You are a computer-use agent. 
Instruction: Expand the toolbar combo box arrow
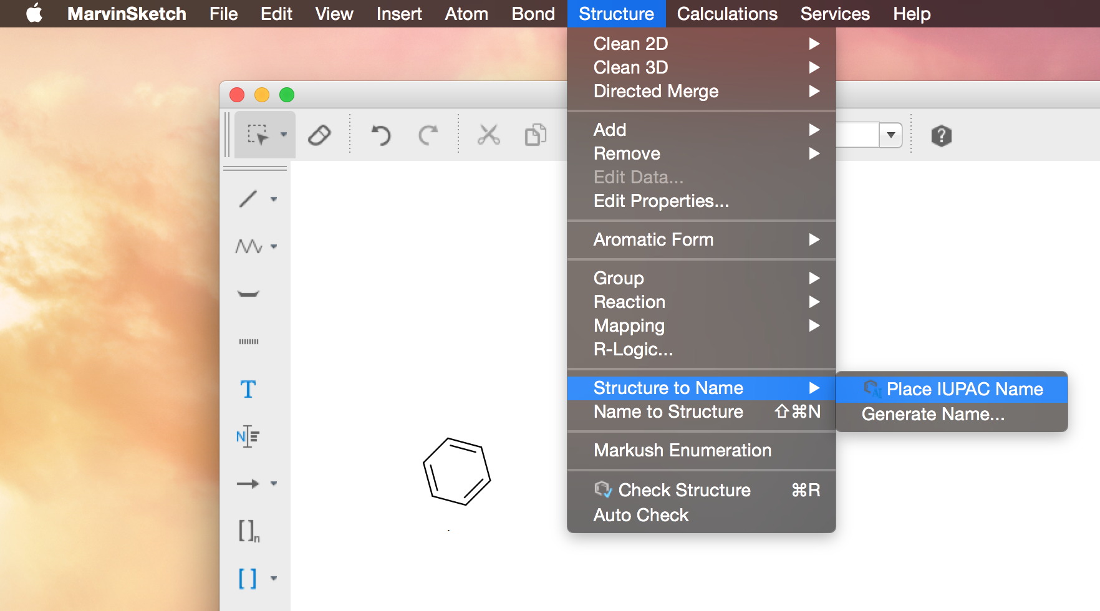pyautogui.click(x=891, y=135)
